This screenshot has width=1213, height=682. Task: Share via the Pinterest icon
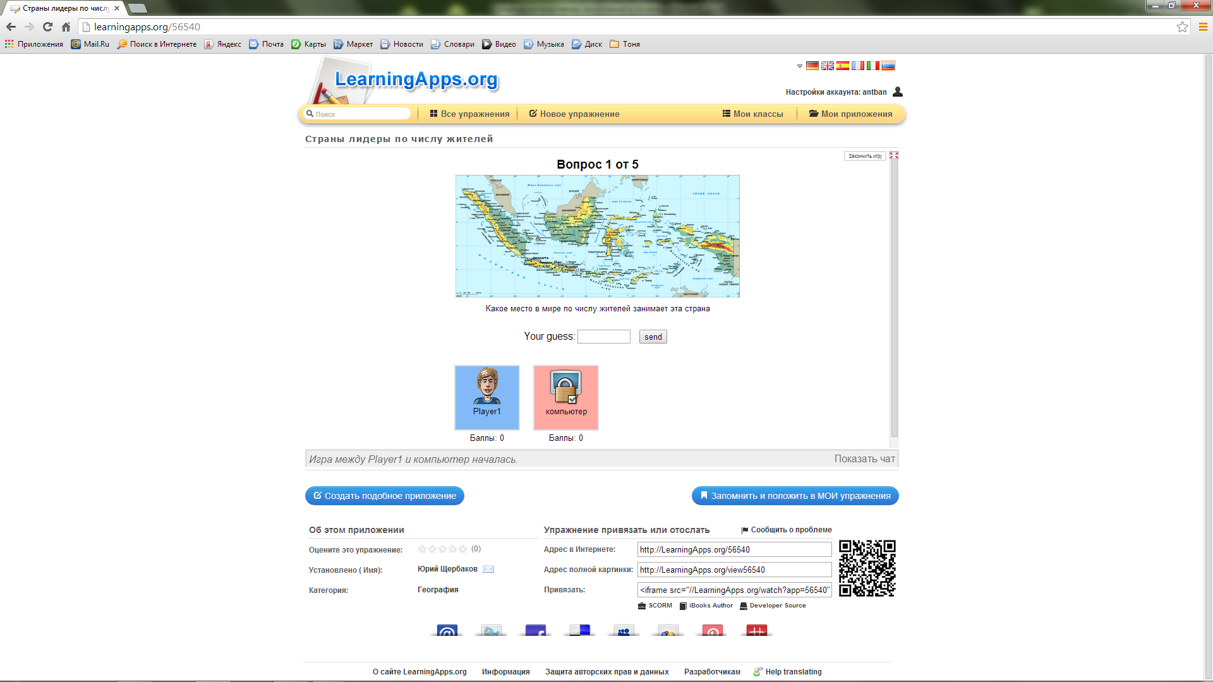coord(713,630)
